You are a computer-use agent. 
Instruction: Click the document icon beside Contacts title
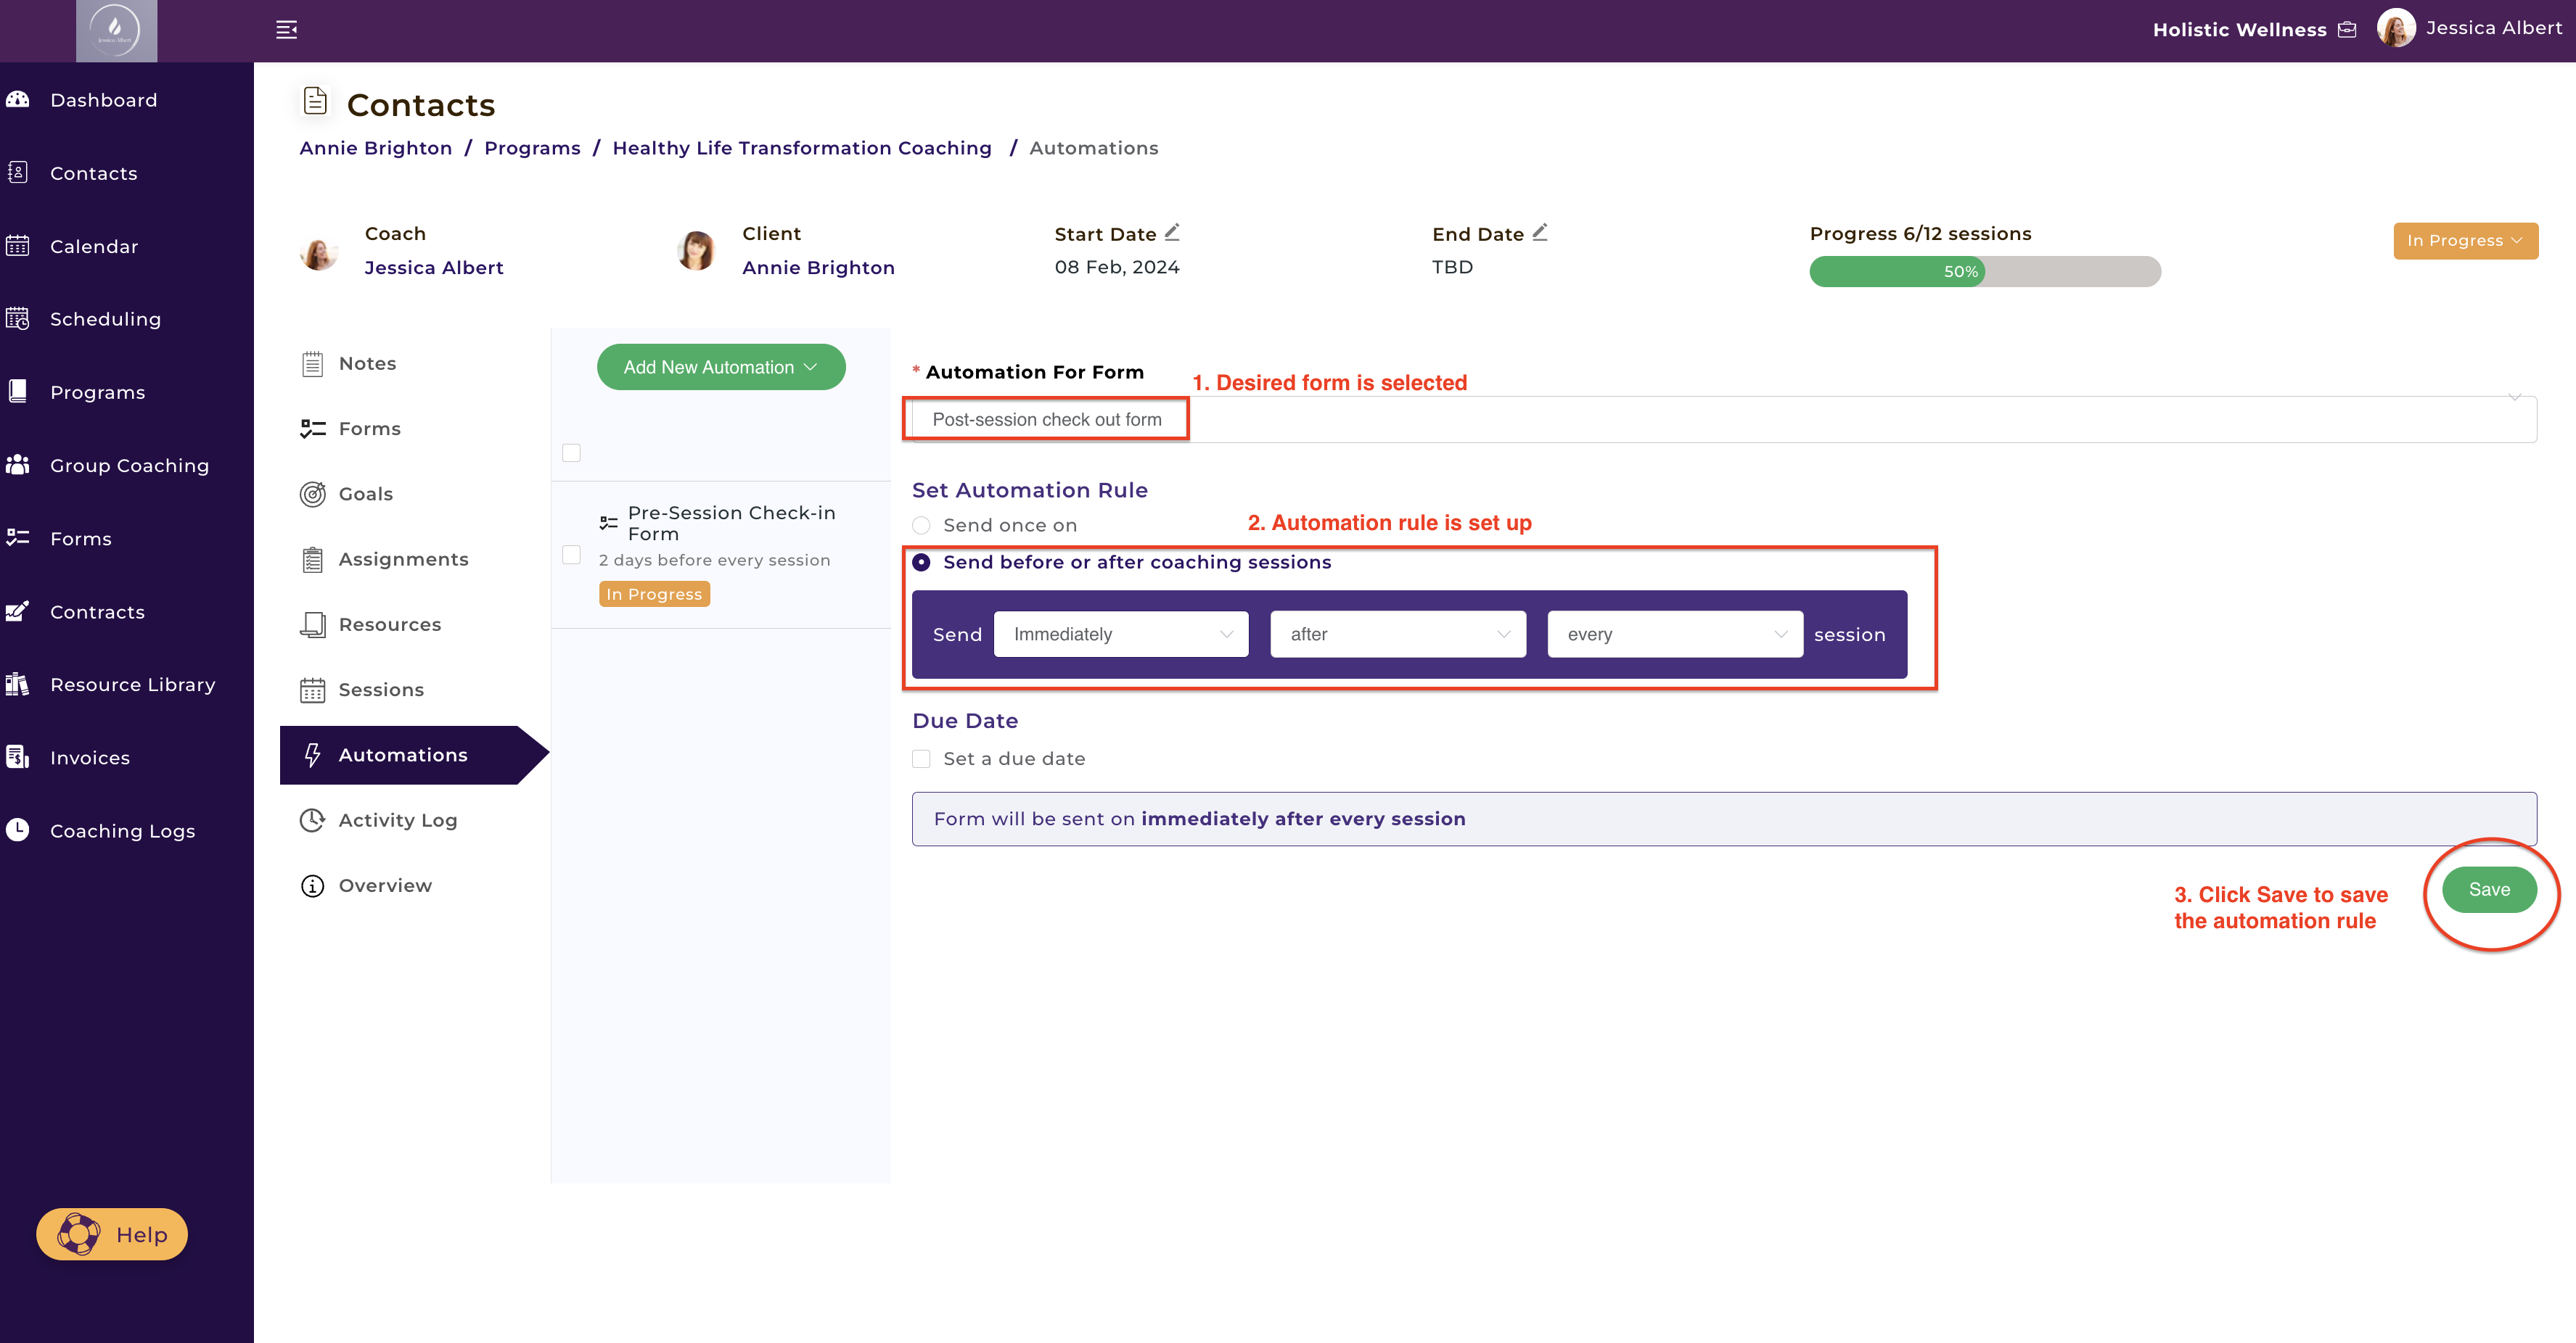click(x=315, y=101)
